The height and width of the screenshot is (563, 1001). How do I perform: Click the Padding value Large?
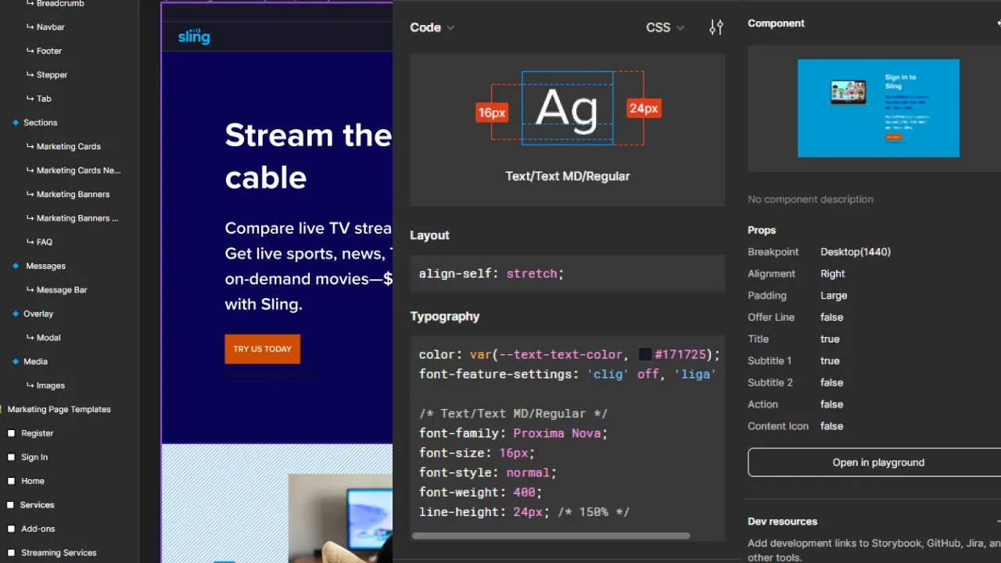[x=834, y=296]
